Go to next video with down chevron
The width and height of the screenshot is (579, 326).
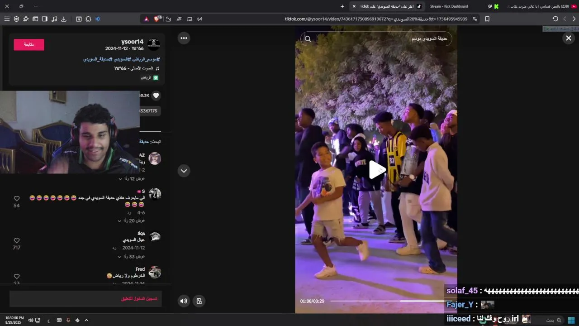tap(184, 171)
